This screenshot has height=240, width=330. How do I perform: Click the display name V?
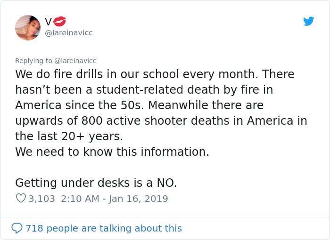(x=49, y=21)
